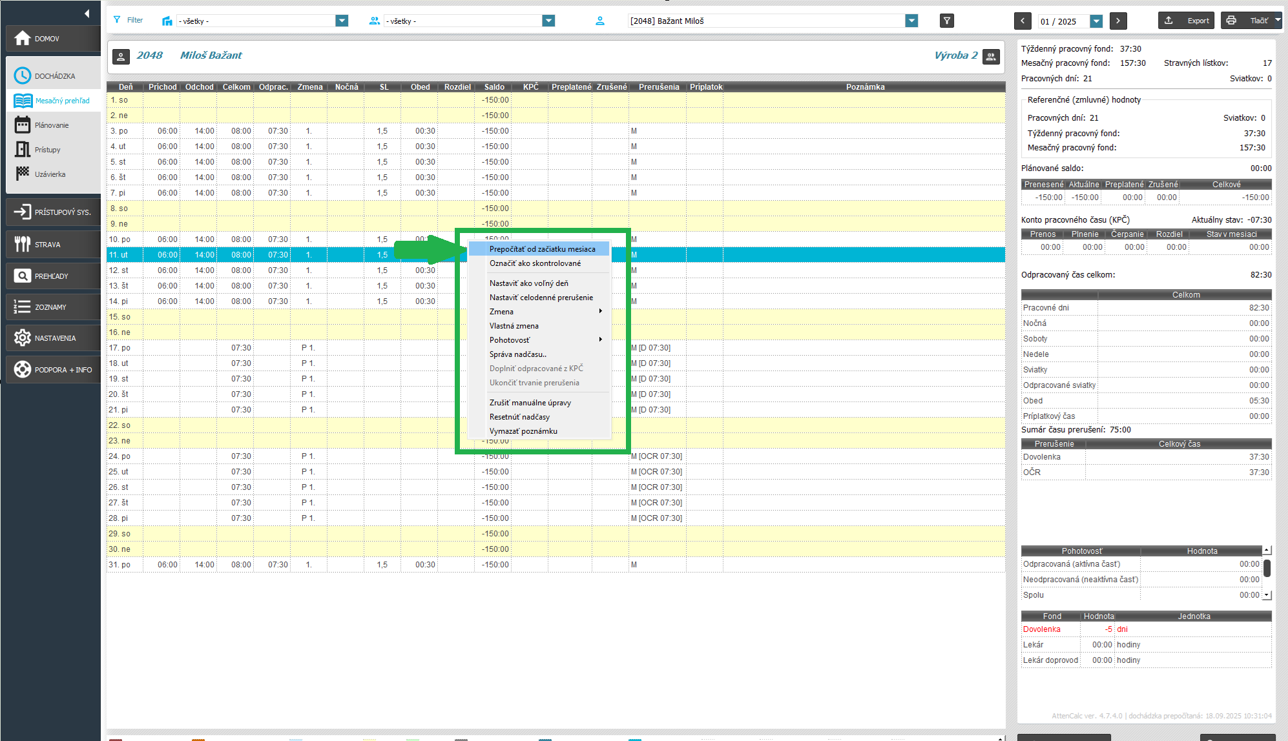Select Označiť ako skontrolované menu entry

(535, 263)
